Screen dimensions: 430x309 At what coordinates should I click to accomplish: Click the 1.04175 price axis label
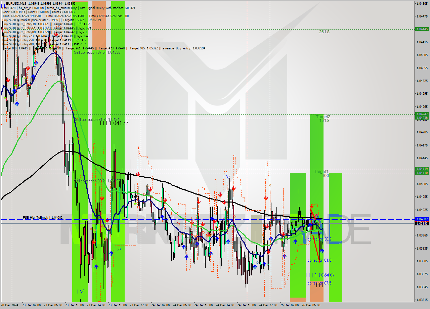pos(422,145)
